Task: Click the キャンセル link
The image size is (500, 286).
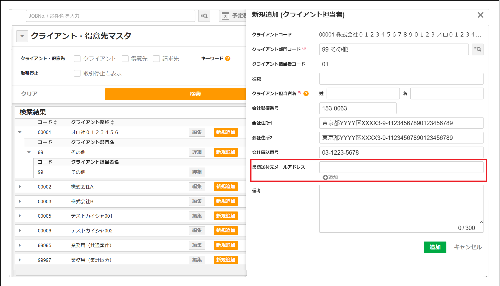Action: (x=468, y=247)
